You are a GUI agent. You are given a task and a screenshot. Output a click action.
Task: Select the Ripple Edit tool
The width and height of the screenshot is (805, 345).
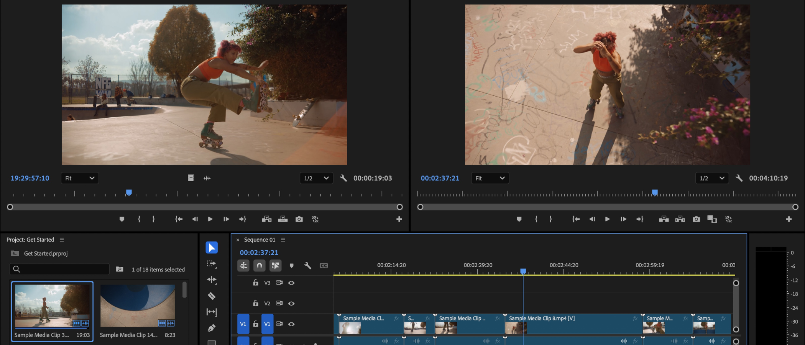click(212, 280)
